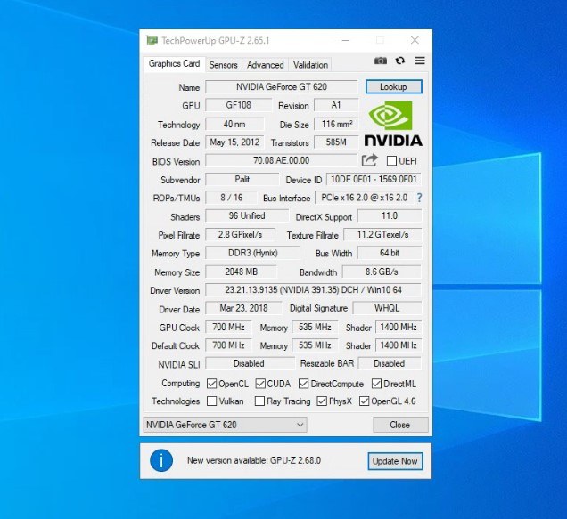The width and height of the screenshot is (567, 519).
Task: Click the Pixel Fillrate 2.8 GPixel/s value
Action: [240, 234]
